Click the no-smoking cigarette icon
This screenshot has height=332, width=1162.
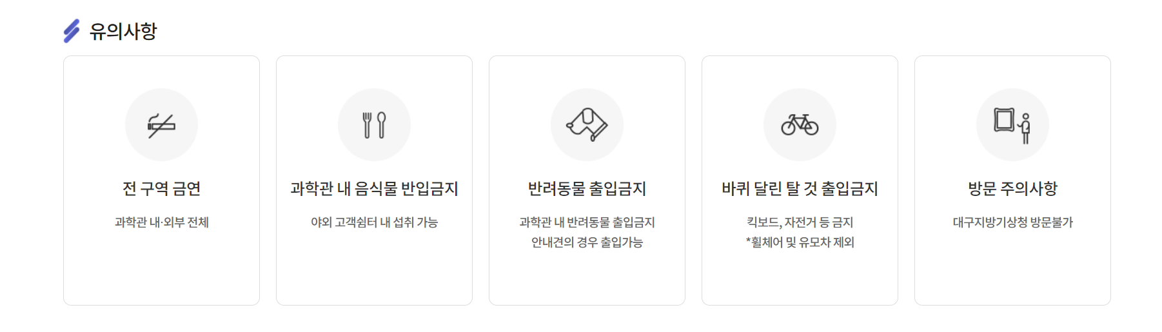(161, 125)
